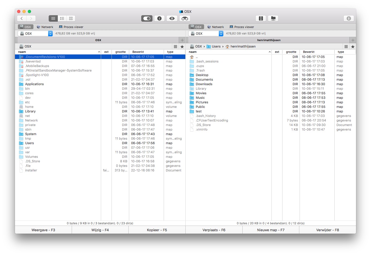Switch to the compact list view mode

coord(62,18)
